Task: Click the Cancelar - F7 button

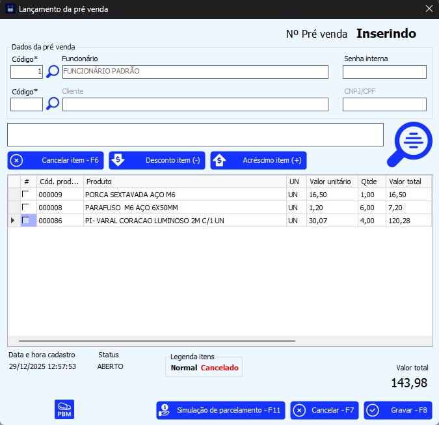Action: [324, 410]
